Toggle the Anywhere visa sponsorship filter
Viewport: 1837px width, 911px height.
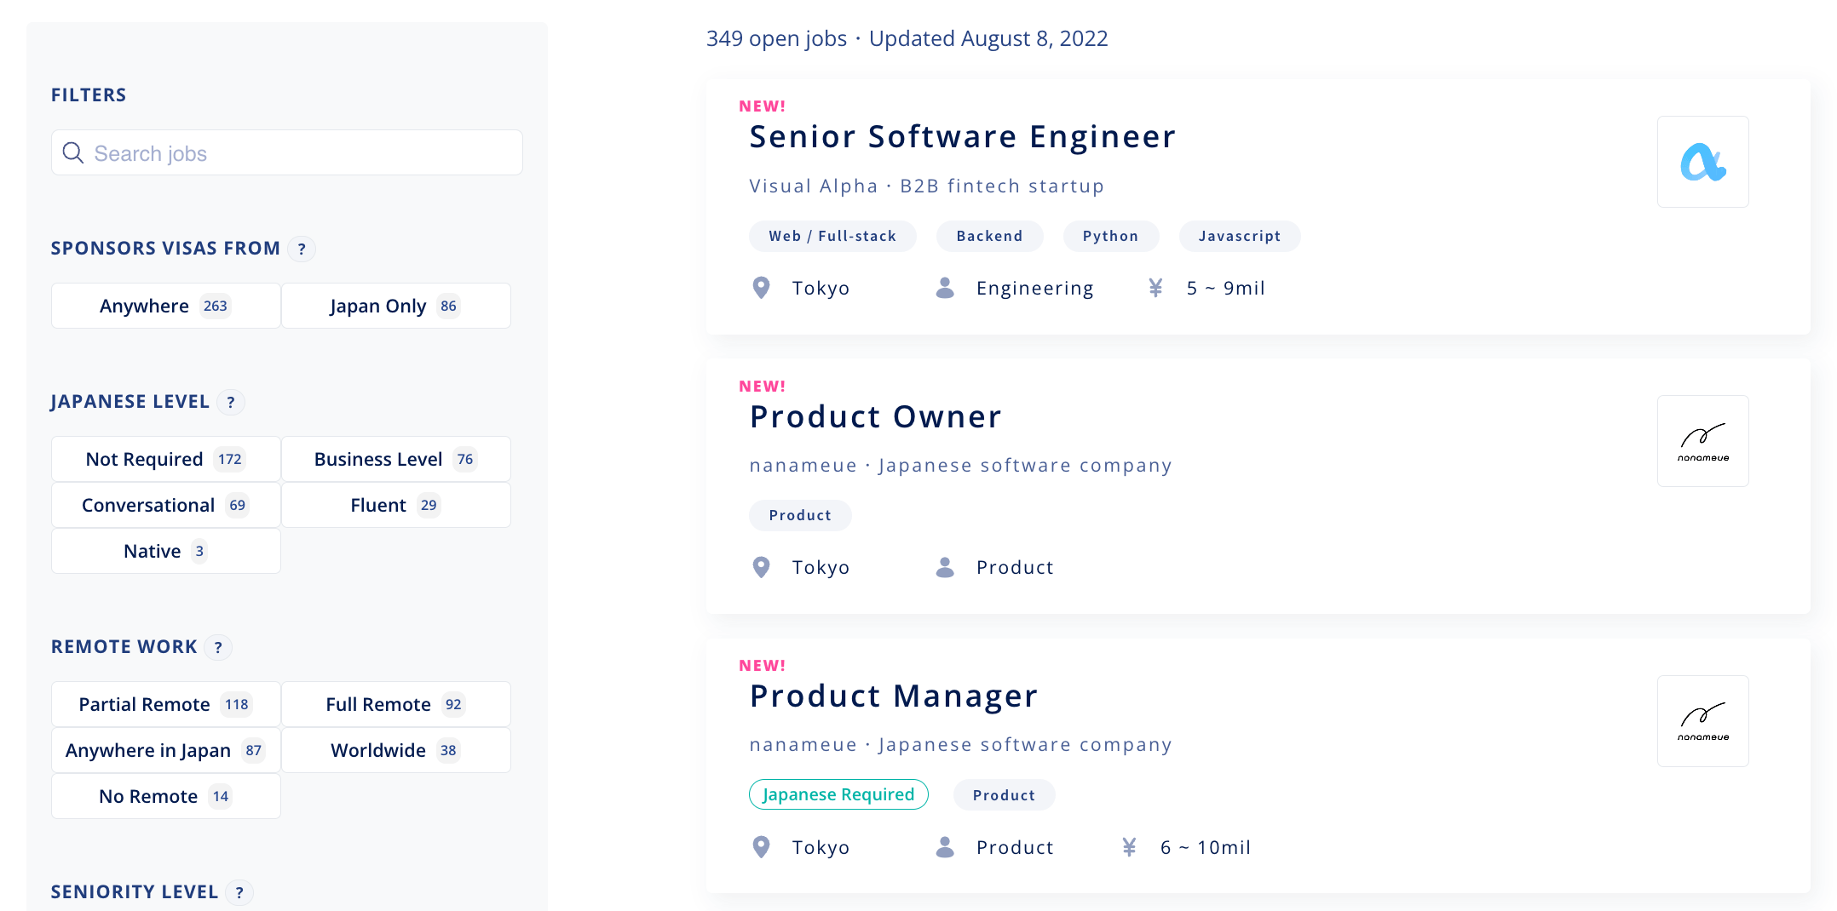point(166,306)
